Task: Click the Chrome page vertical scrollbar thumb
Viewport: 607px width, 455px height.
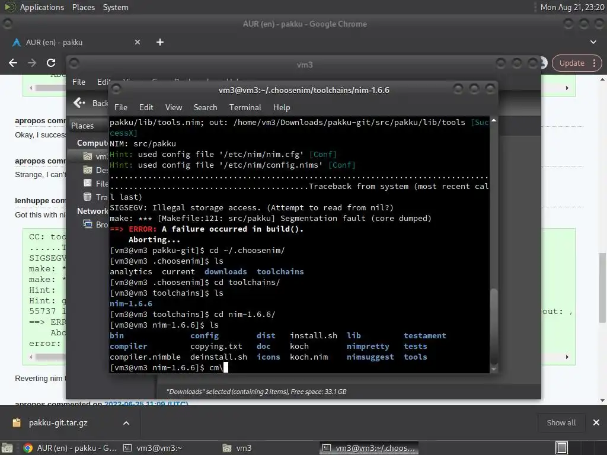Action: tap(602, 288)
